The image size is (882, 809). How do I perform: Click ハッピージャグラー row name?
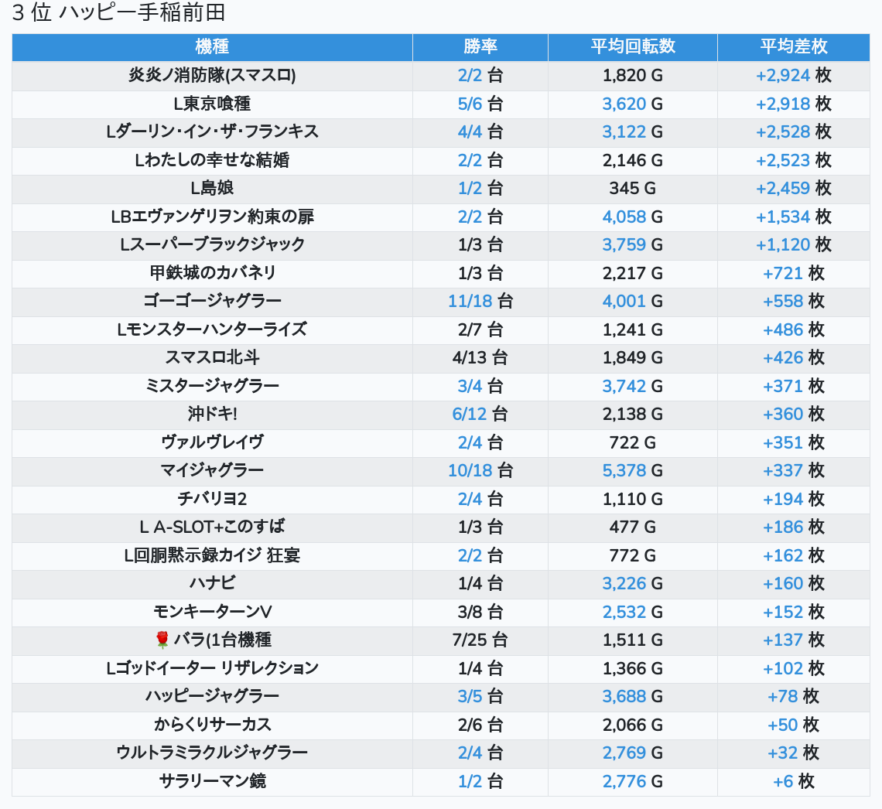(x=212, y=696)
